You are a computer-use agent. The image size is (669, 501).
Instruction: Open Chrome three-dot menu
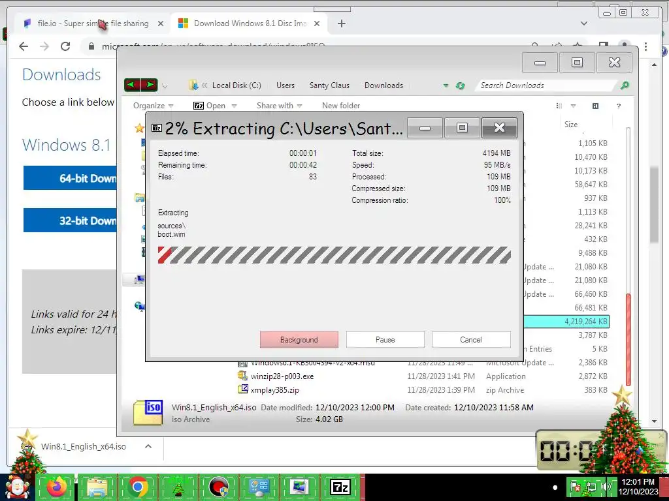click(645, 46)
